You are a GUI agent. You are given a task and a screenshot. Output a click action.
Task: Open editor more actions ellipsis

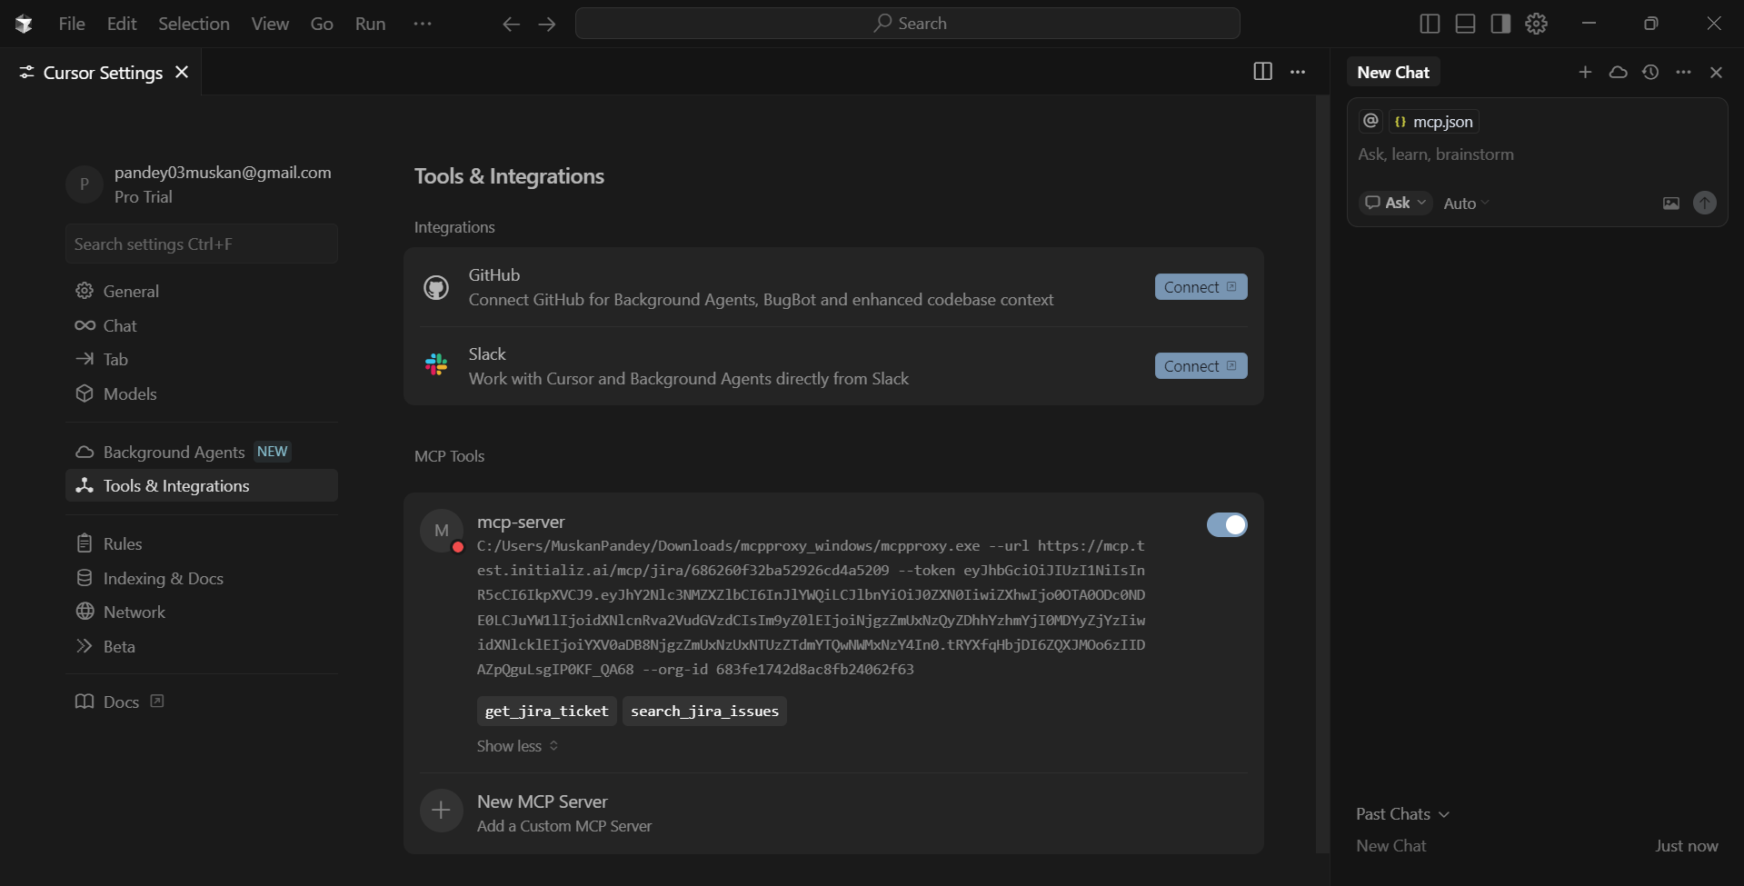pos(1298,72)
